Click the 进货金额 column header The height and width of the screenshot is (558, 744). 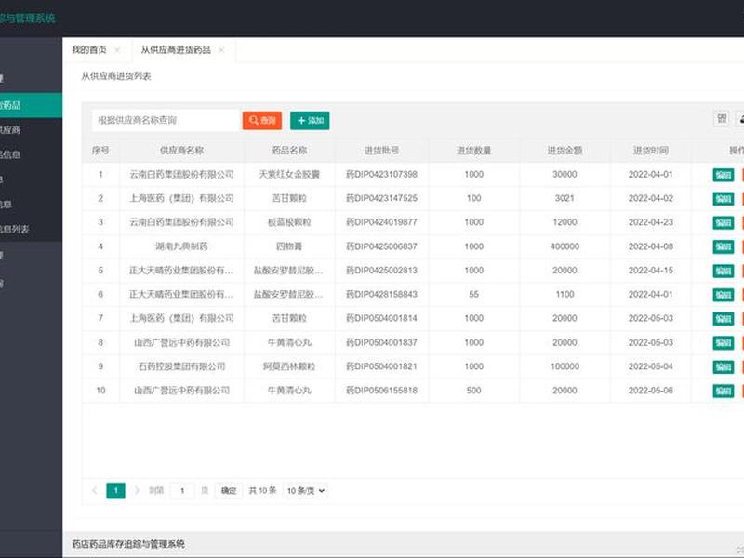point(565,151)
